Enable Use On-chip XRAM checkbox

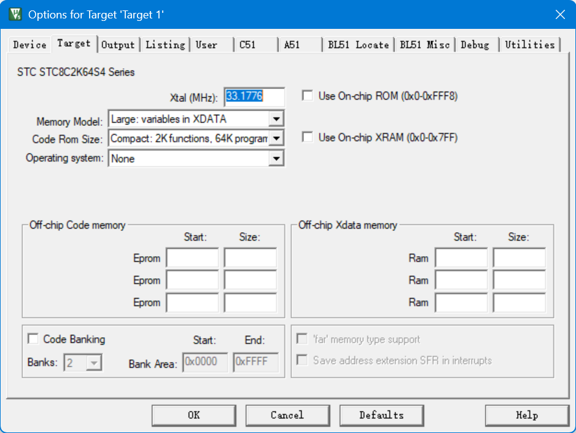[307, 138]
